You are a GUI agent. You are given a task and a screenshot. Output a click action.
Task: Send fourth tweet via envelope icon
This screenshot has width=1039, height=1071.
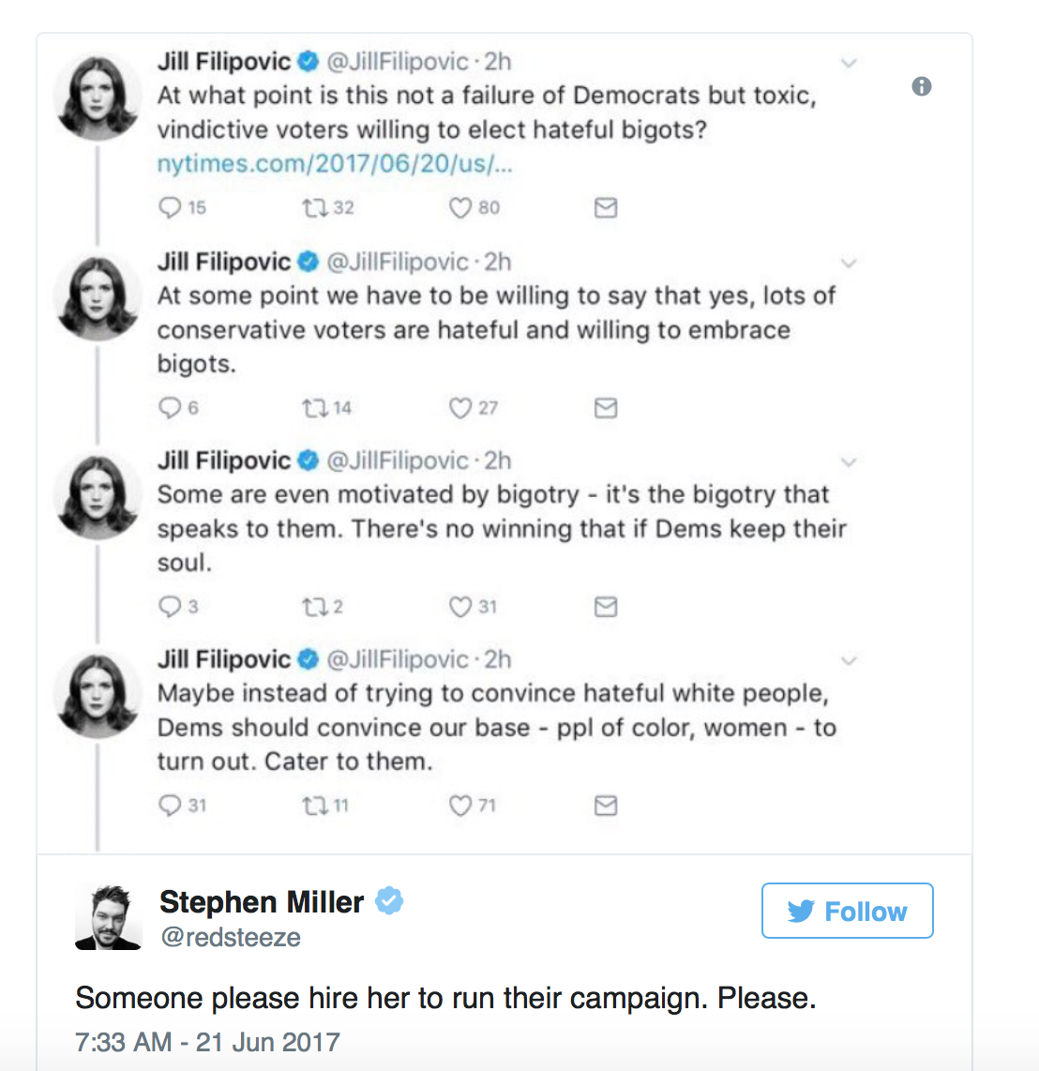point(606,806)
